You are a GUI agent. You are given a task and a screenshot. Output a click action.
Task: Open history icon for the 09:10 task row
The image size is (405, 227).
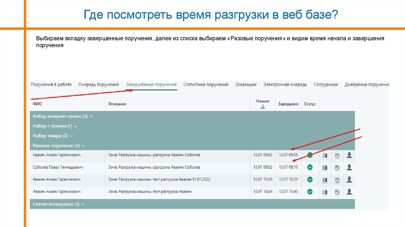click(x=337, y=168)
